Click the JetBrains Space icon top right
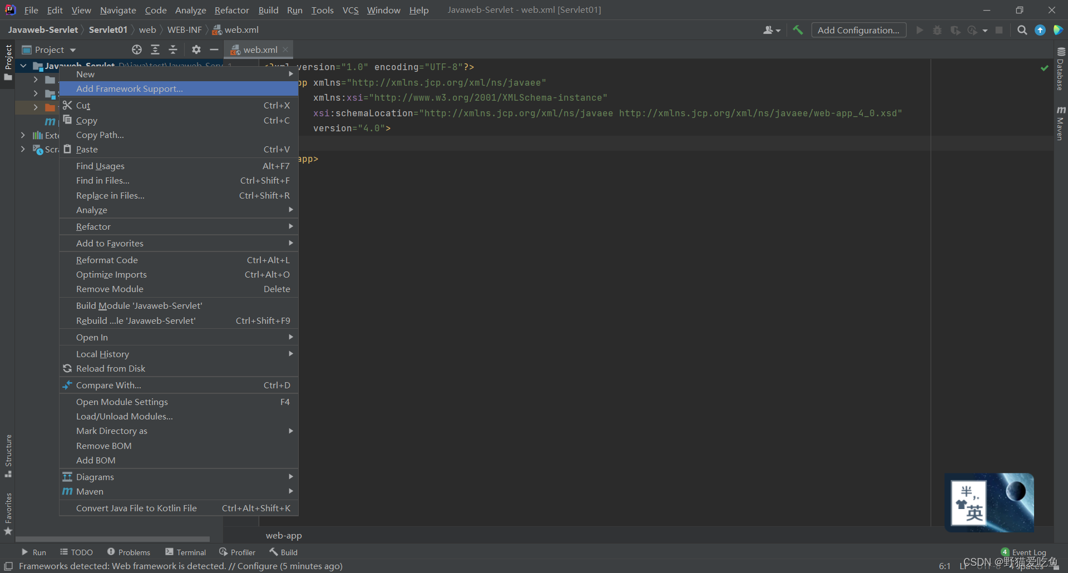1068x573 pixels. coord(1058,30)
